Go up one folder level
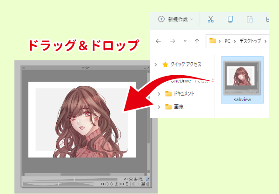Image resolution: width=279 pixels, height=194 pixels. 197,41
